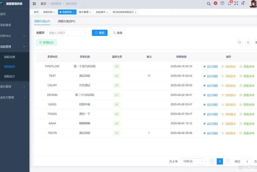This screenshot has height=172, width=257.
Task: Toggle fullscreen with the expand icon
Action: coord(236,3)
